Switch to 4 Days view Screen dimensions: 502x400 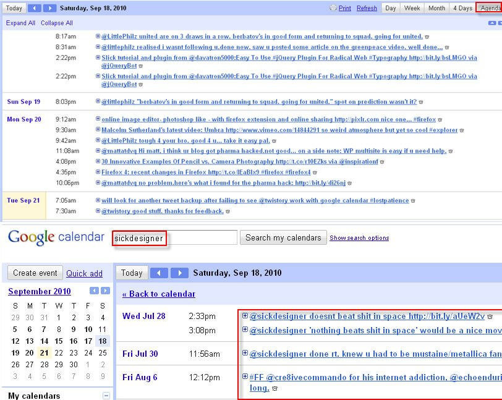click(462, 8)
